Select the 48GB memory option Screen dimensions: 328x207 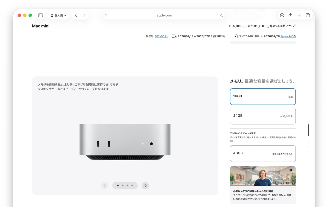coord(263,154)
